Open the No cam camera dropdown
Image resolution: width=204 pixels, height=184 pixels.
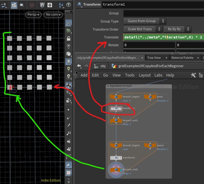pyautogui.click(x=53, y=15)
